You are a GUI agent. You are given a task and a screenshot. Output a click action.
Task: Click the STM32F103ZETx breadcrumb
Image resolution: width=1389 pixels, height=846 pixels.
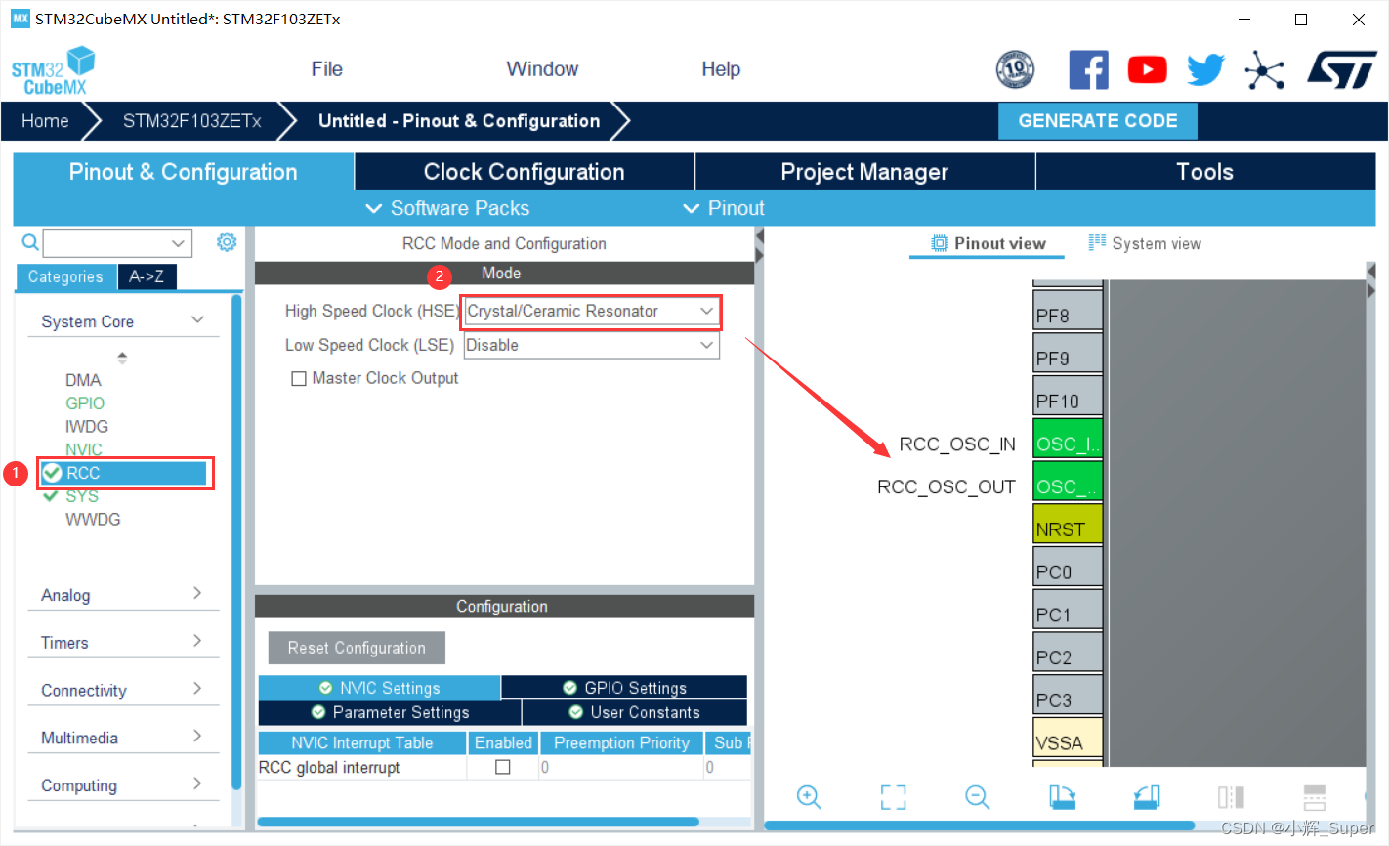(191, 121)
